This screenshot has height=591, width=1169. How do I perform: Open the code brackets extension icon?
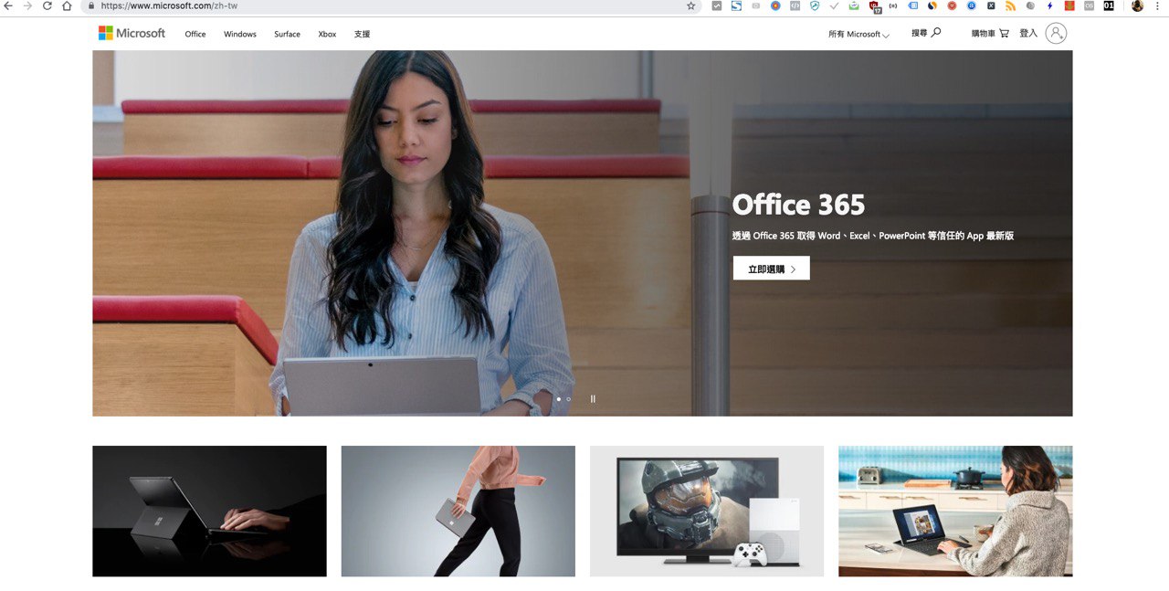pyautogui.click(x=795, y=5)
